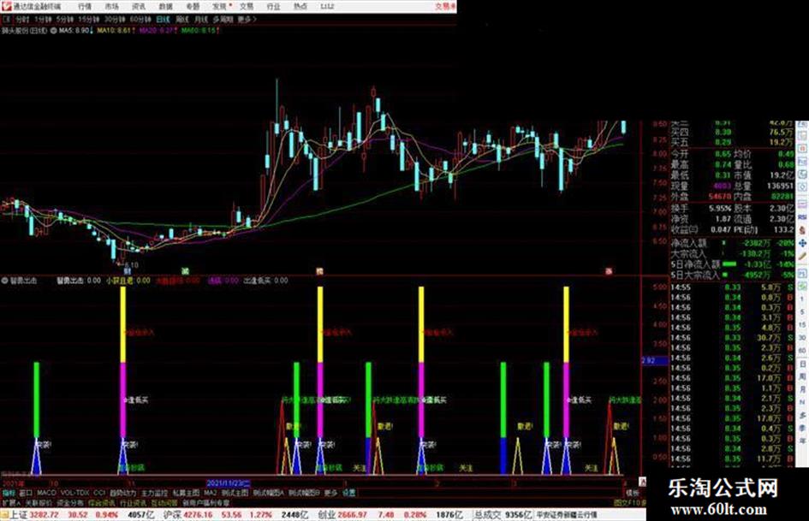This screenshot has height=521, width=809.
Task: Switch to the 30分钟 period tab
Action: 115,20
